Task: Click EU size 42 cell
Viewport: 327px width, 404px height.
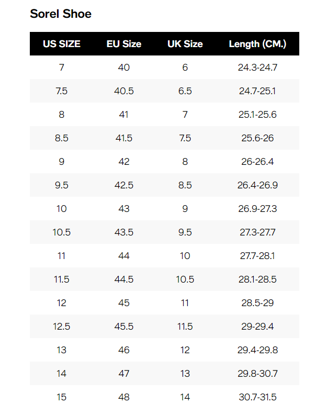Action: 124,162
